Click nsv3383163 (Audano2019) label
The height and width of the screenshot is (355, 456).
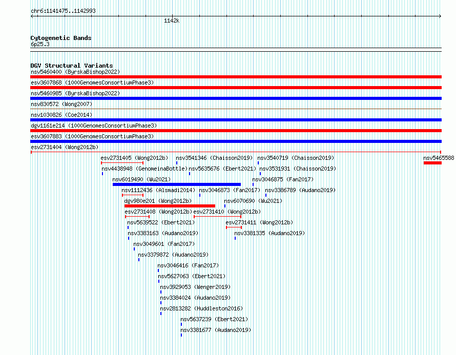pos(163,233)
